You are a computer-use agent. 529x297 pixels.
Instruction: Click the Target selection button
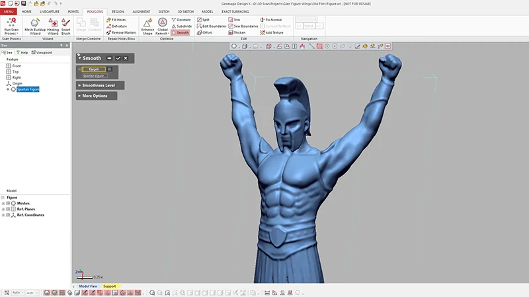(93, 69)
